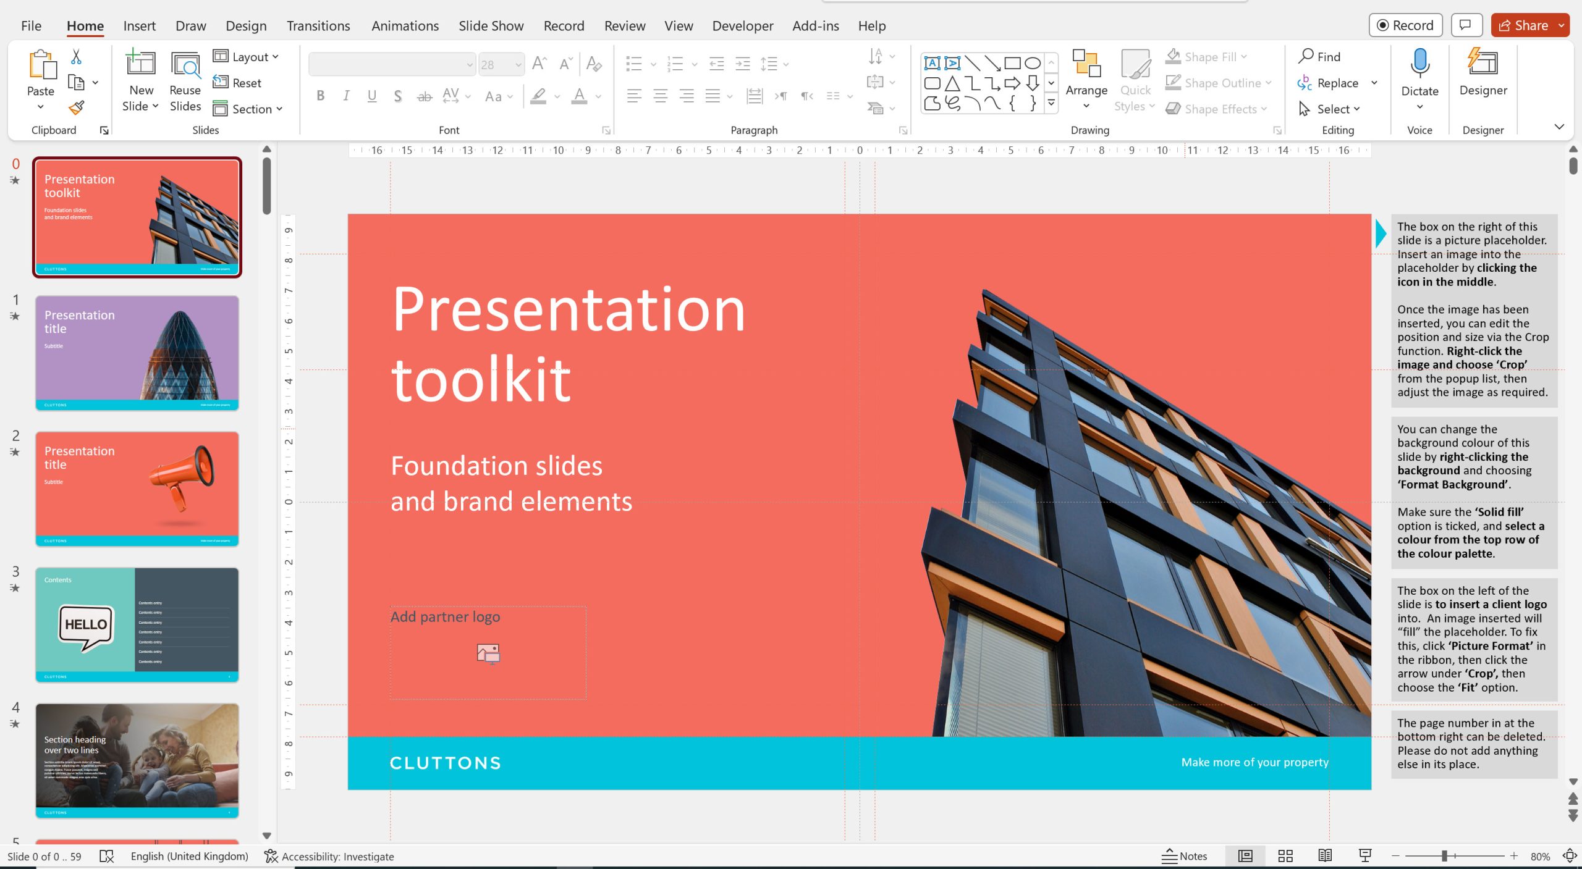1582x869 pixels.
Task: Click the Copy icon in Clipboard
Action: (76, 82)
